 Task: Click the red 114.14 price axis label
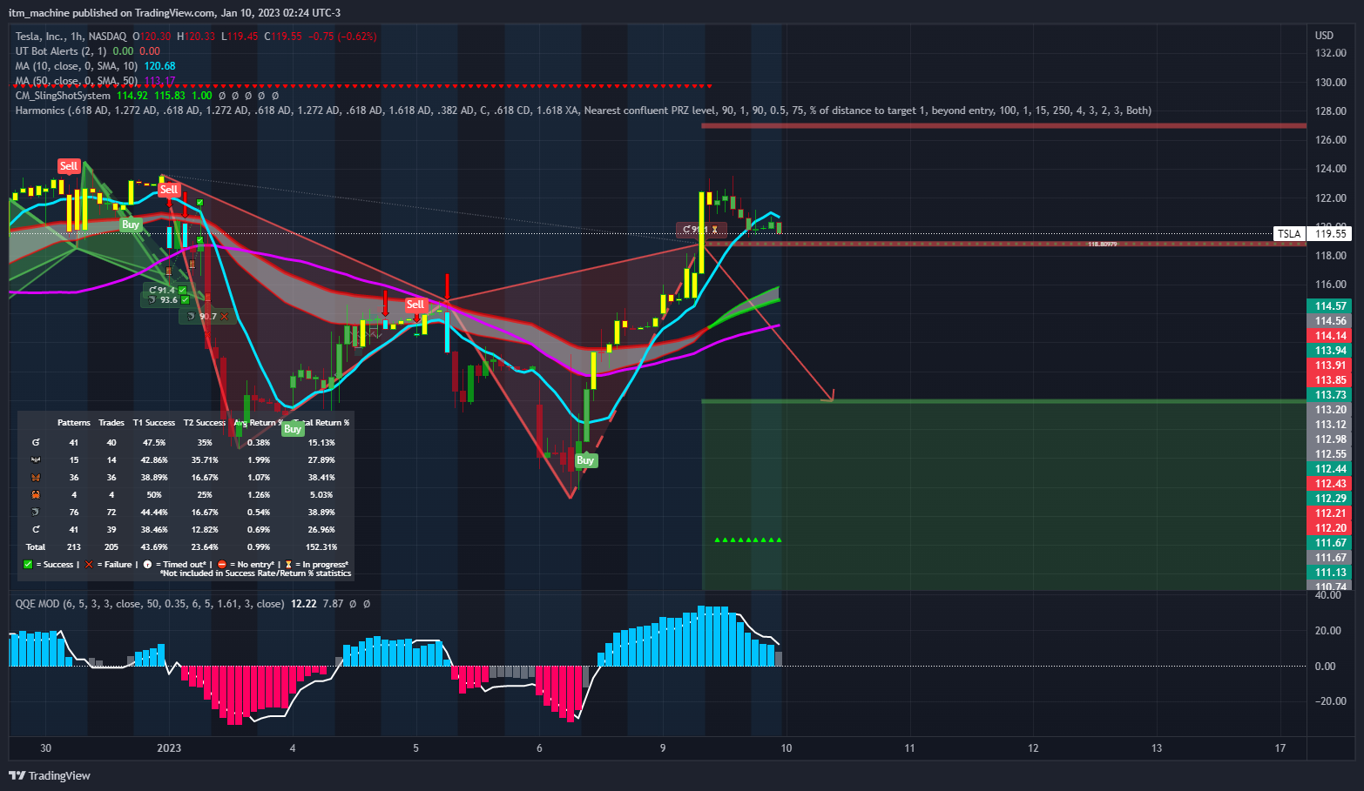tap(1331, 336)
